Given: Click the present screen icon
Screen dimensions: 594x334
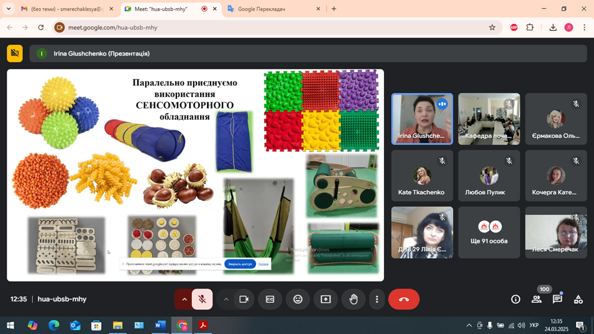Looking at the screenshot, I should 325,300.
